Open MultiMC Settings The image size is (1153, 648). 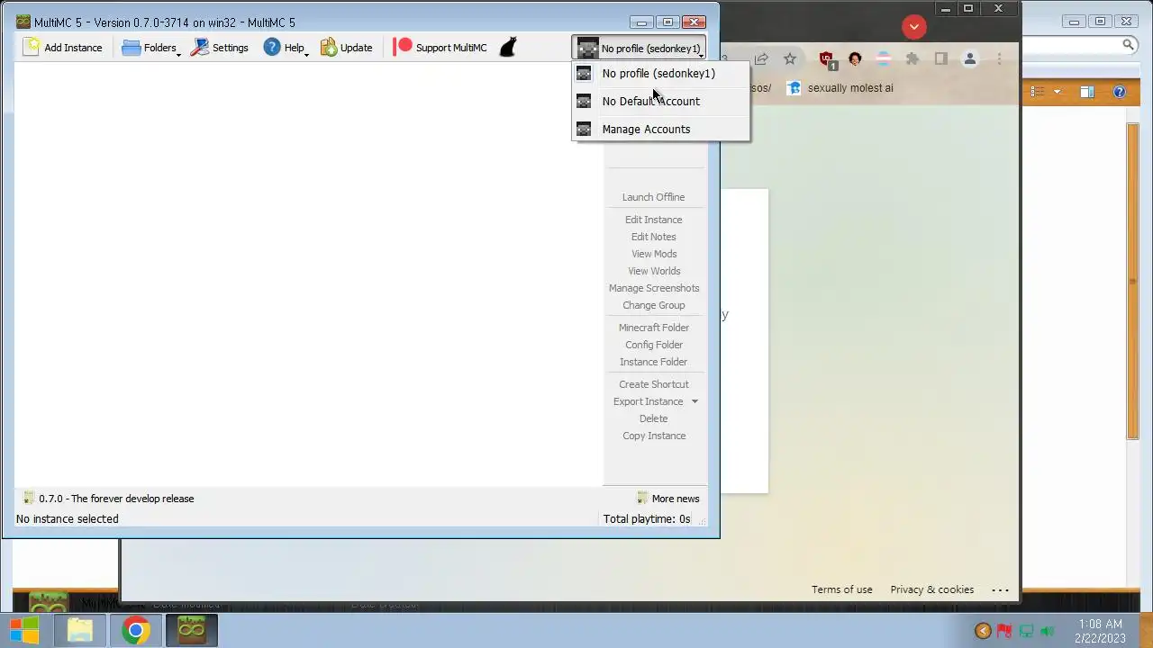(x=220, y=48)
